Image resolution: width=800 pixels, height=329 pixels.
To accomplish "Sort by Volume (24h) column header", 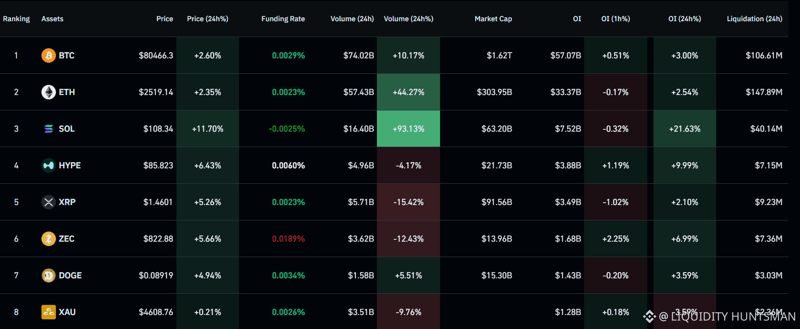I will 352,19.
